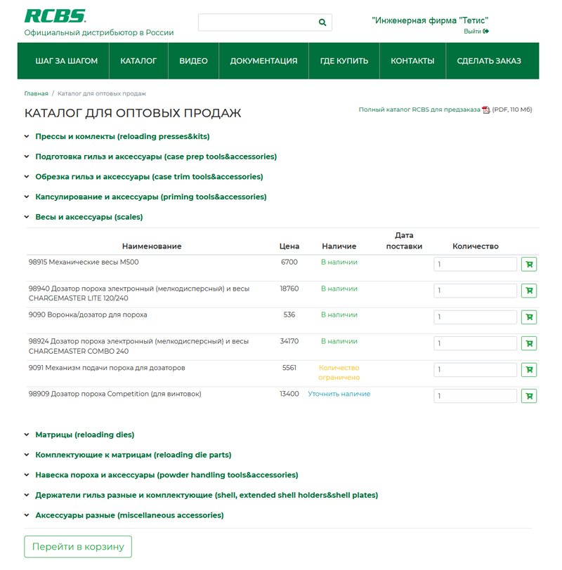This screenshot has width=562, height=570.
Task: Add 9091 Механизм подачи пороха to cart
Action: tap(529, 370)
